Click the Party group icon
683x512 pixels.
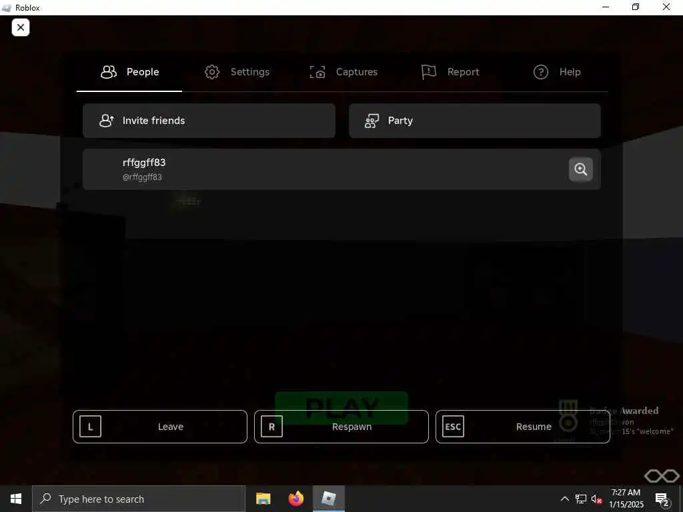click(372, 121)
